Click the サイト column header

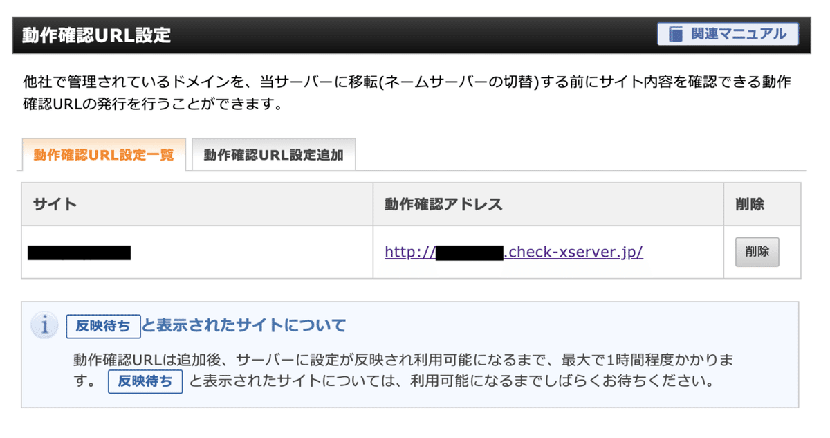[x=55, y=204]
